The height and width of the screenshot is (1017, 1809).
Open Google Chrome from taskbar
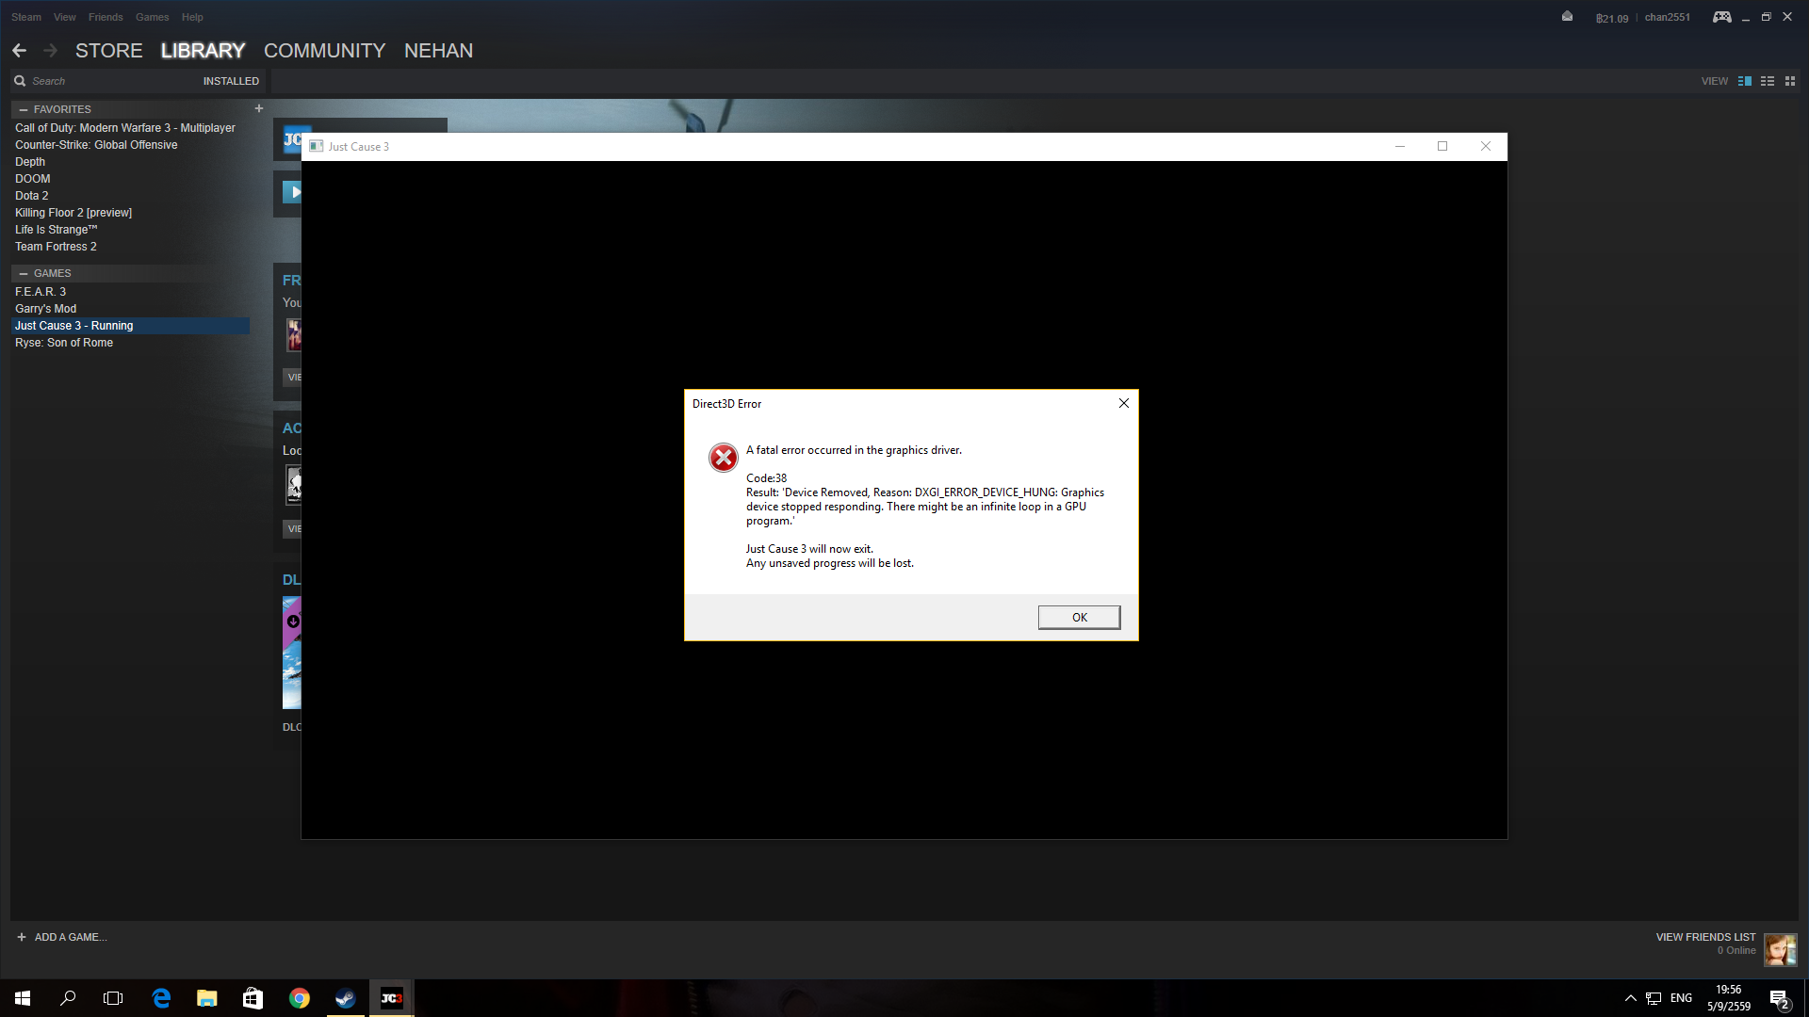coord(300,998)
